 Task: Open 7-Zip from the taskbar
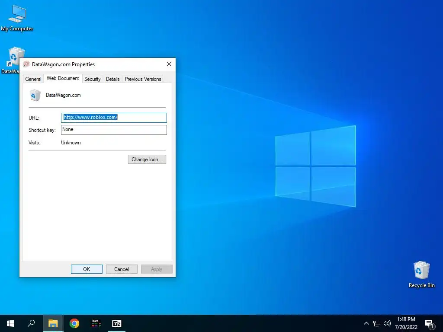[x=117, y=323]
